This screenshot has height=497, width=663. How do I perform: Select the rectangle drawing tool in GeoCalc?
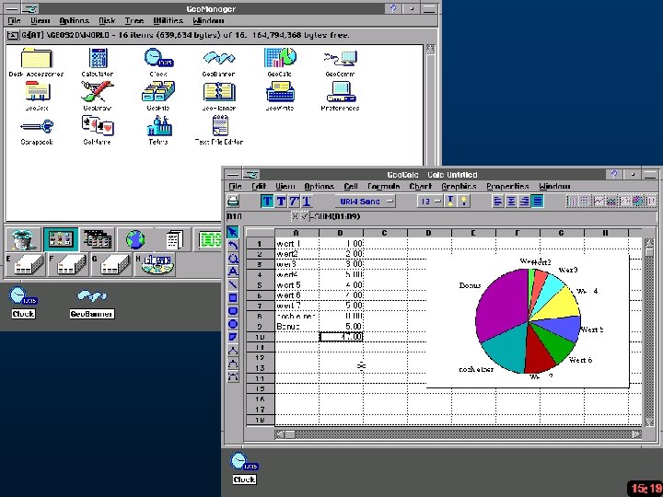(x=233, y=297)
